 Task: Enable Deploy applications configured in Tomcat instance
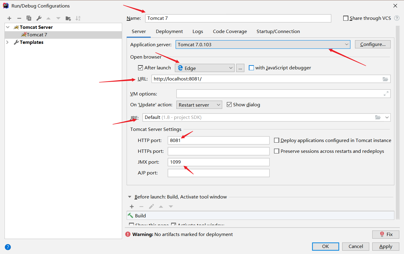coord(276,140)
